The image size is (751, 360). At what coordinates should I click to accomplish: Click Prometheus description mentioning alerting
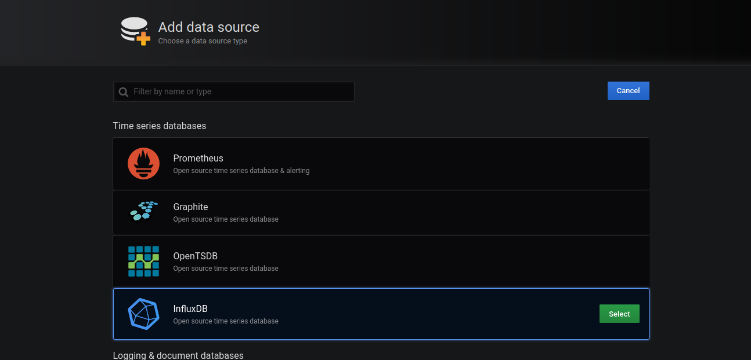(241, 171)
